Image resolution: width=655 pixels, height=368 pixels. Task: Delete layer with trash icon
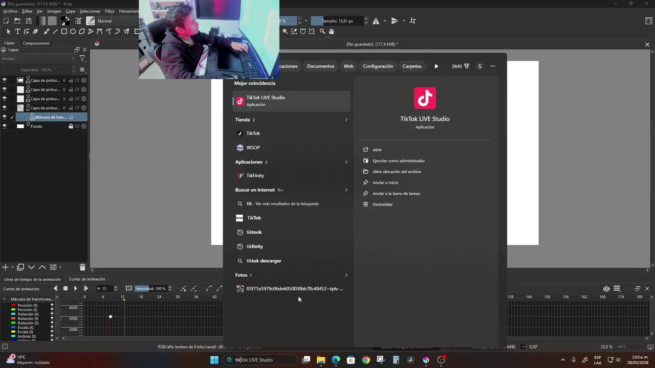pos(82,267)
